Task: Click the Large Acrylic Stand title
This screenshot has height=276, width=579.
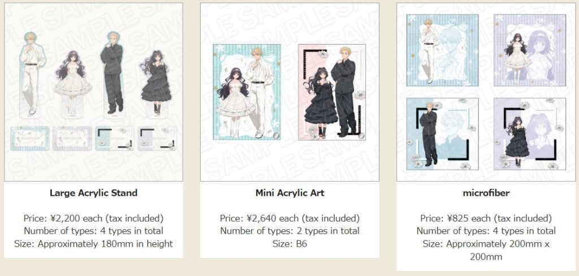Action: tap(93, 193)
